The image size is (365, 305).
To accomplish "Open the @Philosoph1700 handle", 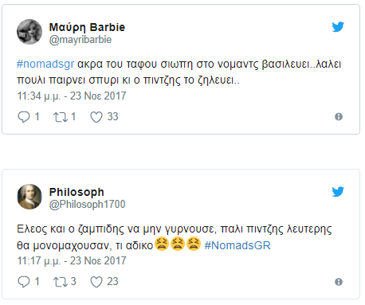I will tap(87, 205).
